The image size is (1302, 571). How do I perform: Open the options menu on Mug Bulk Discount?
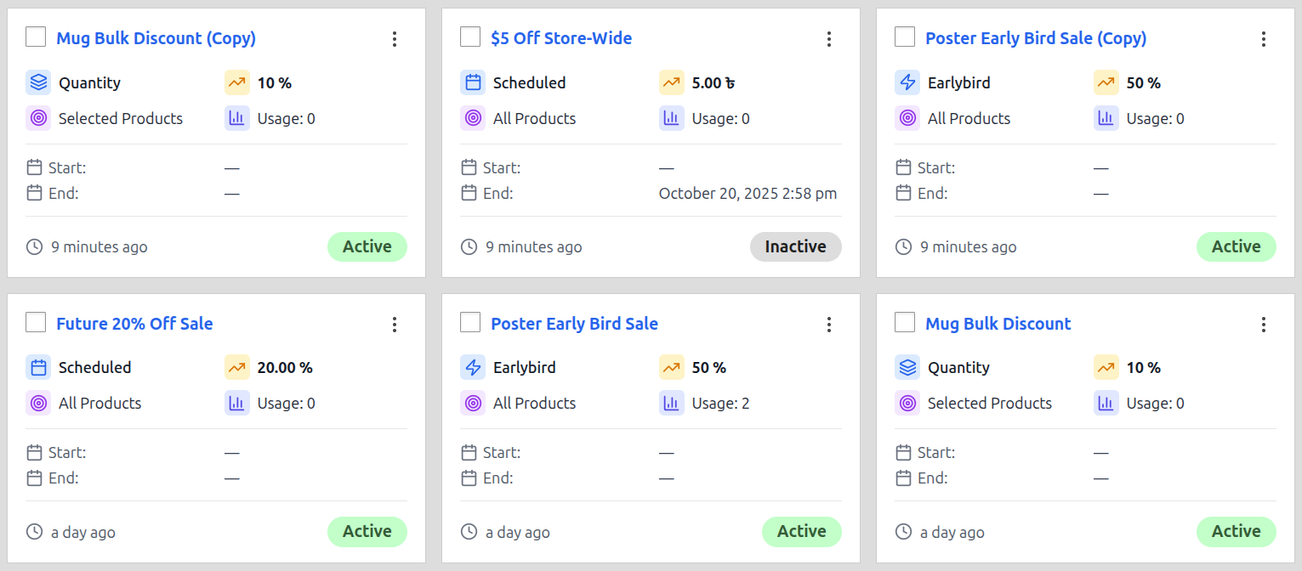(1264, 324)
